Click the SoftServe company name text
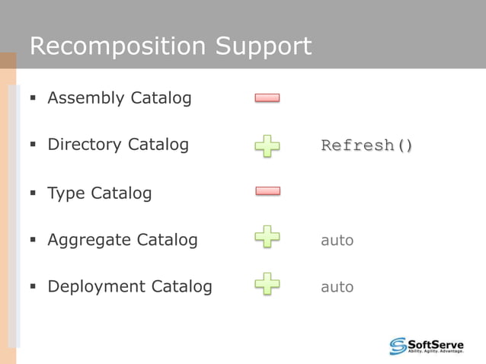 coord(436,344)
